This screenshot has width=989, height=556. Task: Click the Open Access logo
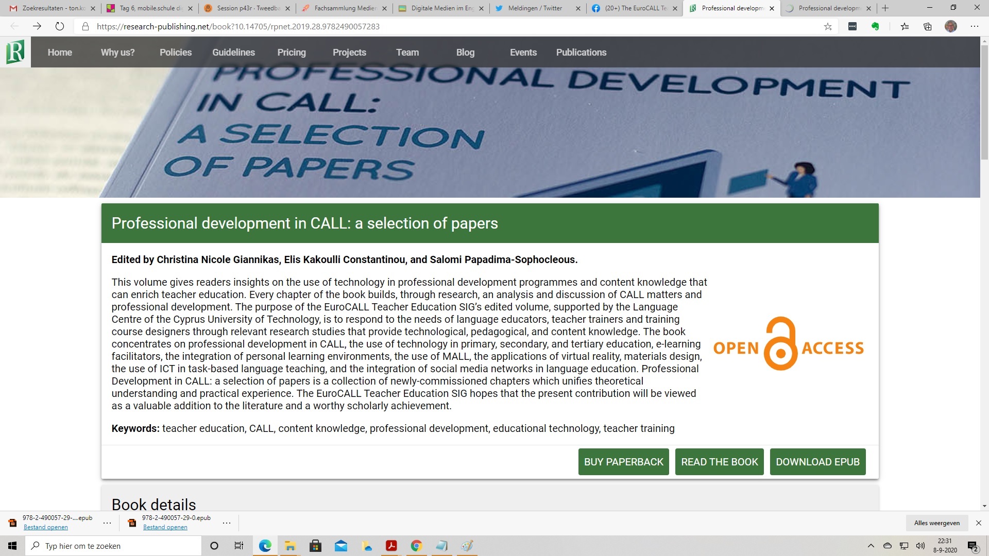[x=788, y=344]
